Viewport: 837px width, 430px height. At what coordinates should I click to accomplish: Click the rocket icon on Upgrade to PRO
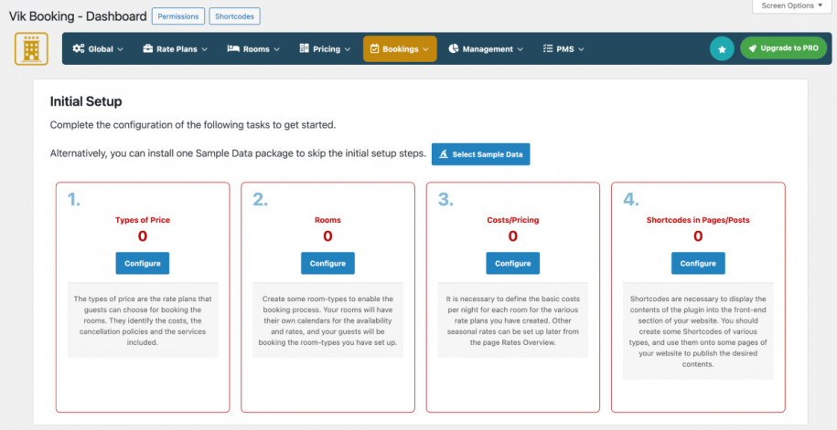click(753, 48)
